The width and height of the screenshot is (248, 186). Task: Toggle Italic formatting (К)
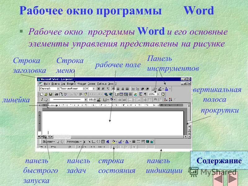click(x=103, y=89)
